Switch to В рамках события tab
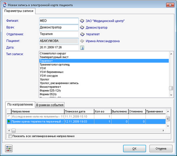 coord(50,105)
